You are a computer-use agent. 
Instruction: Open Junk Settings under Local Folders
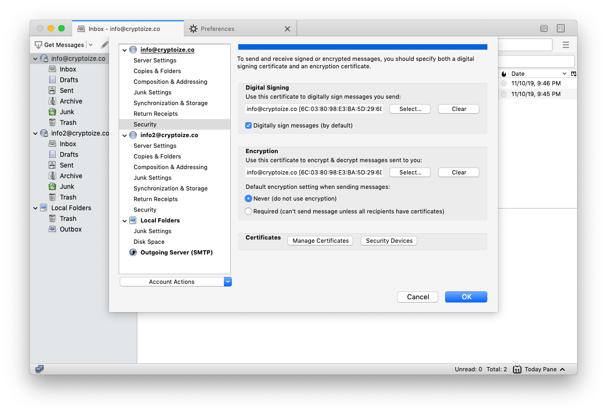point(152,231)
